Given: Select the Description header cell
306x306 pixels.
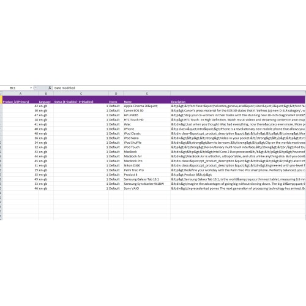Looking at the screenshot, I should tap(238, 100).
